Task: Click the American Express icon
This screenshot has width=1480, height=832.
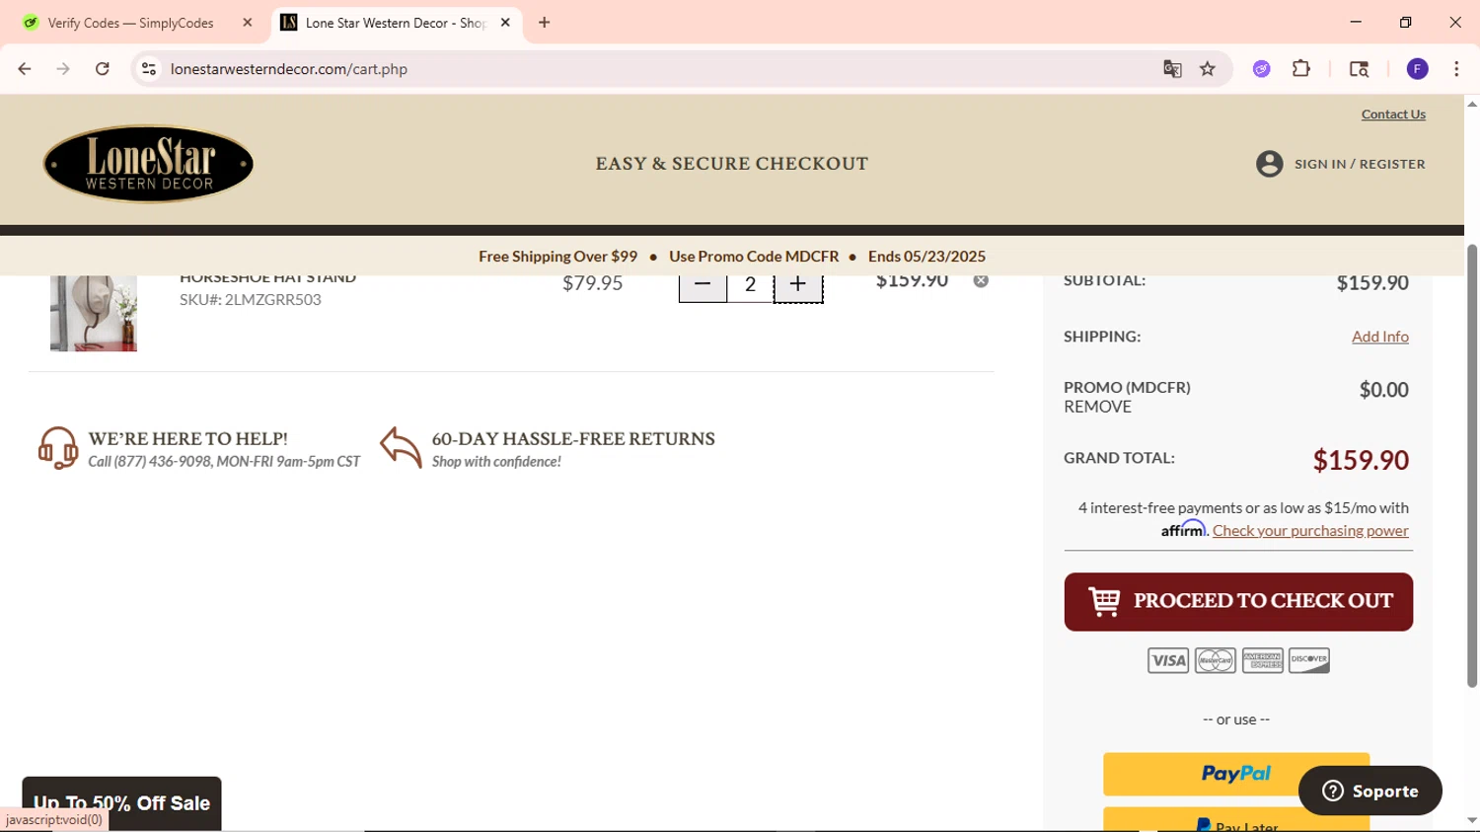Action: pyautogui.click(x=1263, y=660)
